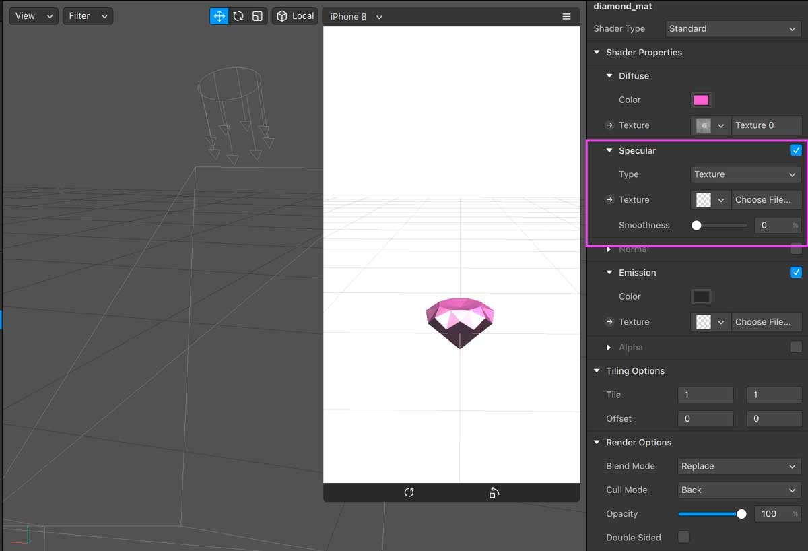The height and width of the screenshot is (551, 808).
Task: Expand the Alpha section
Action: coord(609,348)
